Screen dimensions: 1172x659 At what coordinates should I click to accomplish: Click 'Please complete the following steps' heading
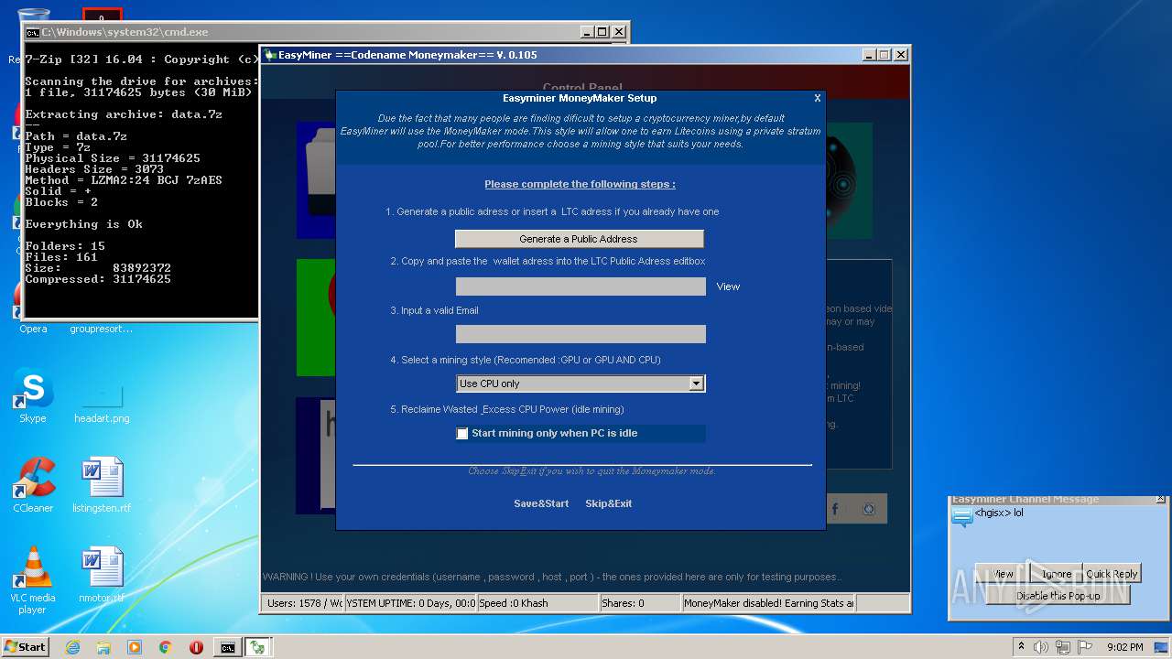(x=580, y=184)
